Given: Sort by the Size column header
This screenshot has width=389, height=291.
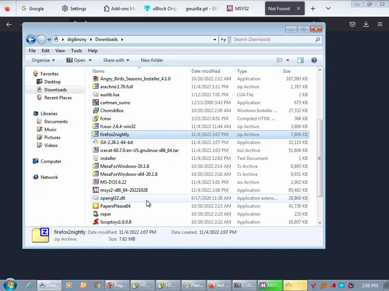Looking at the screenshot, I should point(295,71).
